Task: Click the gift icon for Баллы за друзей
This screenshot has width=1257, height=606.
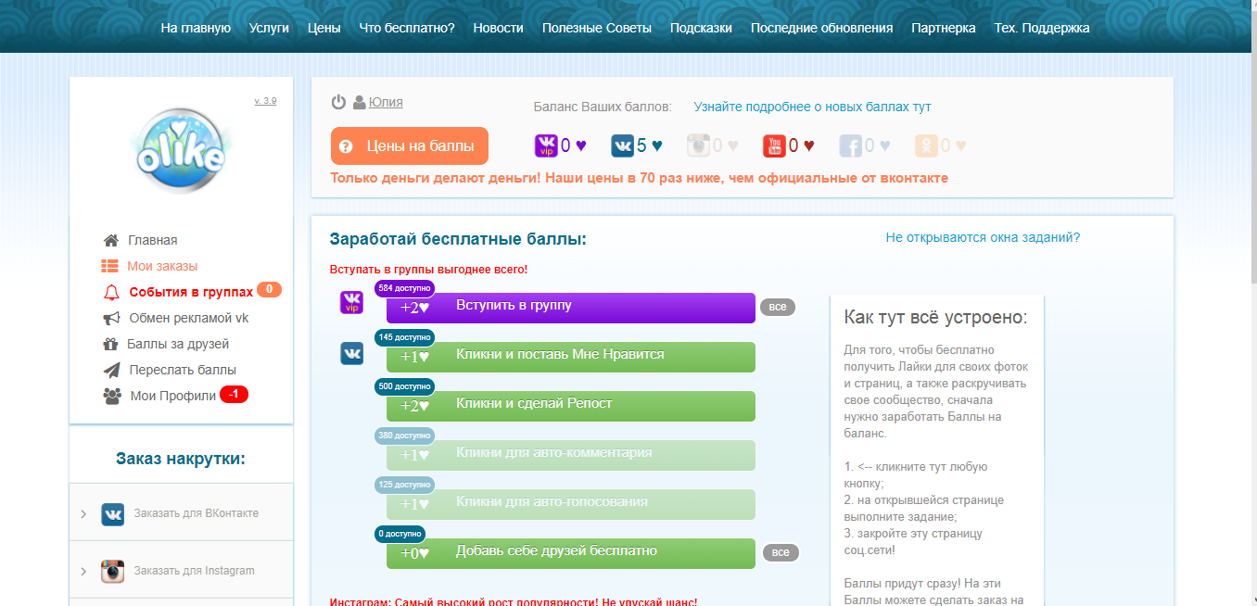Action: [109, 344]
